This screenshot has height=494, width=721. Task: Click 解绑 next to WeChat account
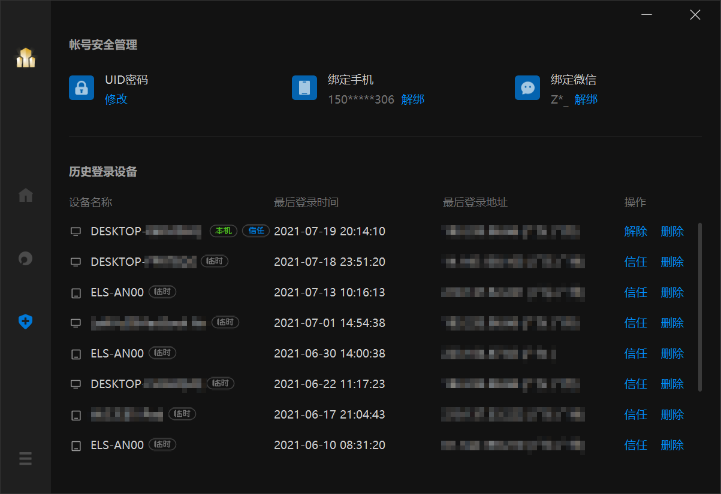click(586, 99)
